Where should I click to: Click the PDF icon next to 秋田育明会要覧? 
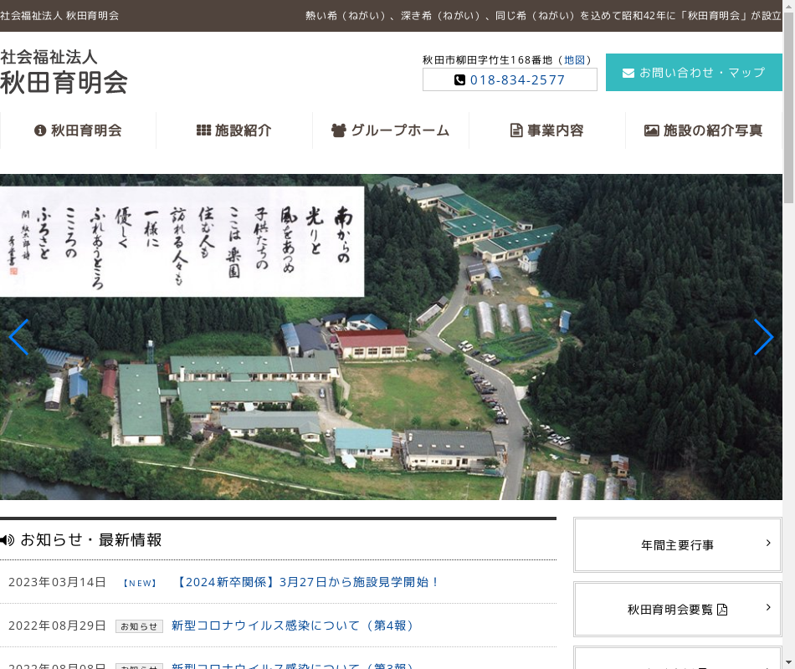pos(722,610)
